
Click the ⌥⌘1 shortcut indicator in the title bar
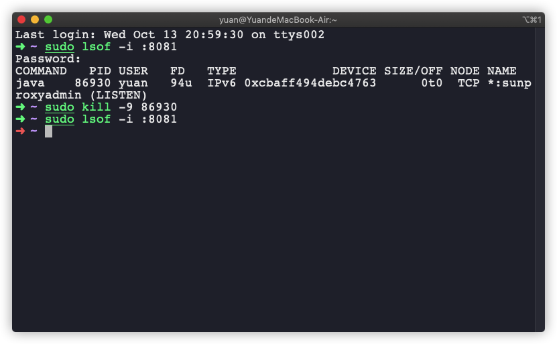tap(532, 19)
